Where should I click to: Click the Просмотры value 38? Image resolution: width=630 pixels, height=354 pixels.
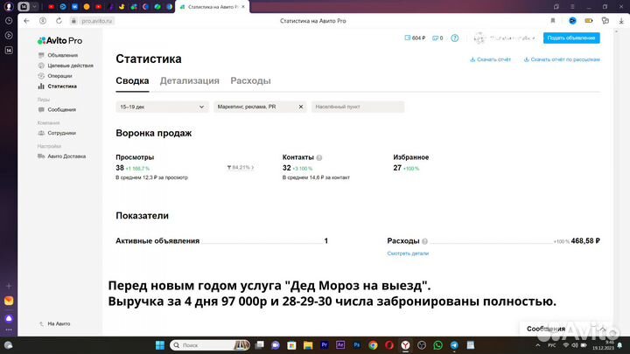coord(120,168)
